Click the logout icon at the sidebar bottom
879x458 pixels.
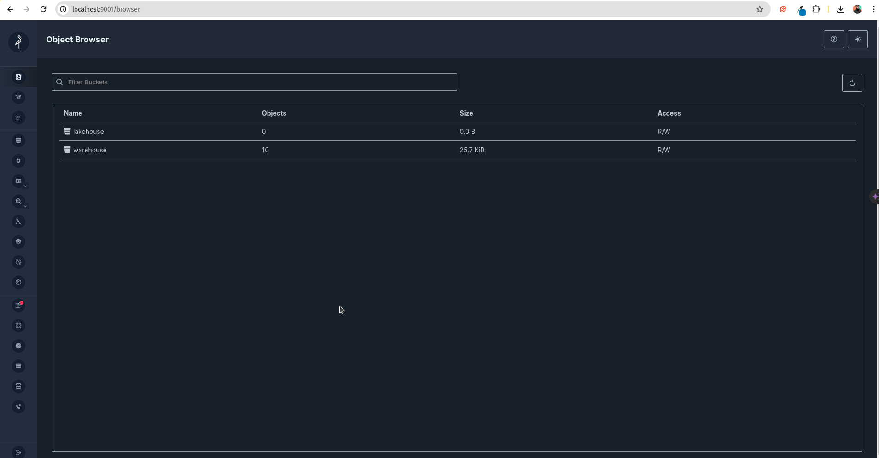[x=18, y=452]
